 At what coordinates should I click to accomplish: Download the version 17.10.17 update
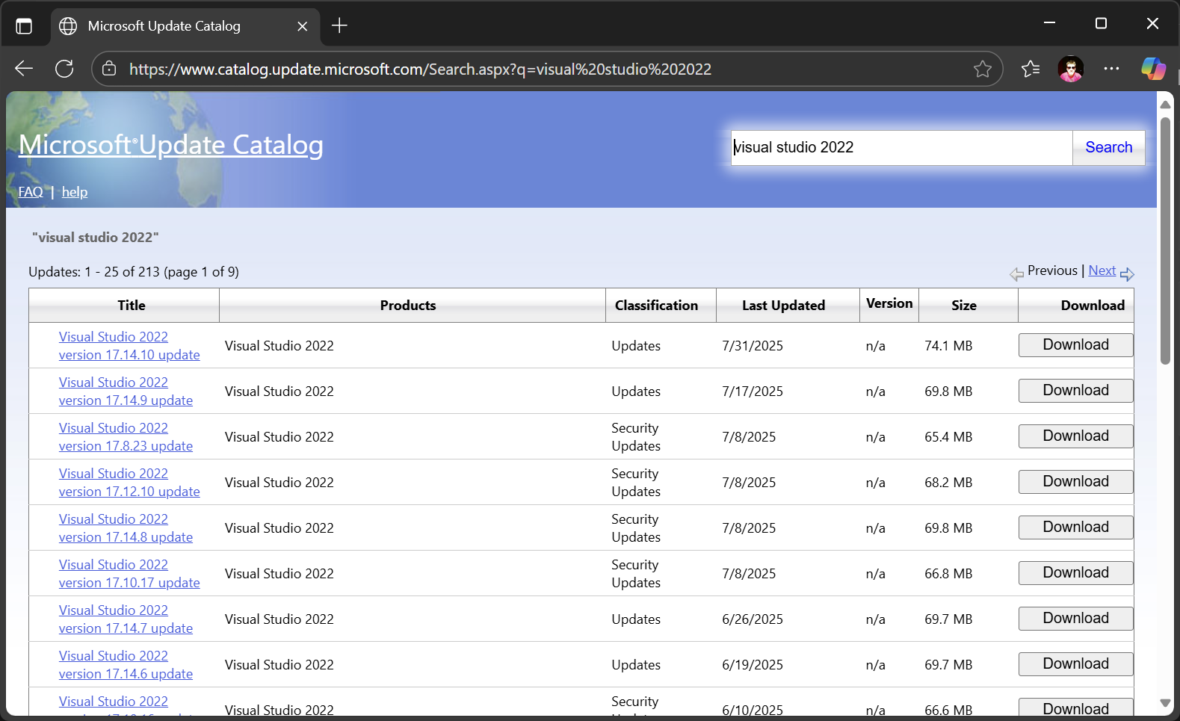click(1075, 572)
